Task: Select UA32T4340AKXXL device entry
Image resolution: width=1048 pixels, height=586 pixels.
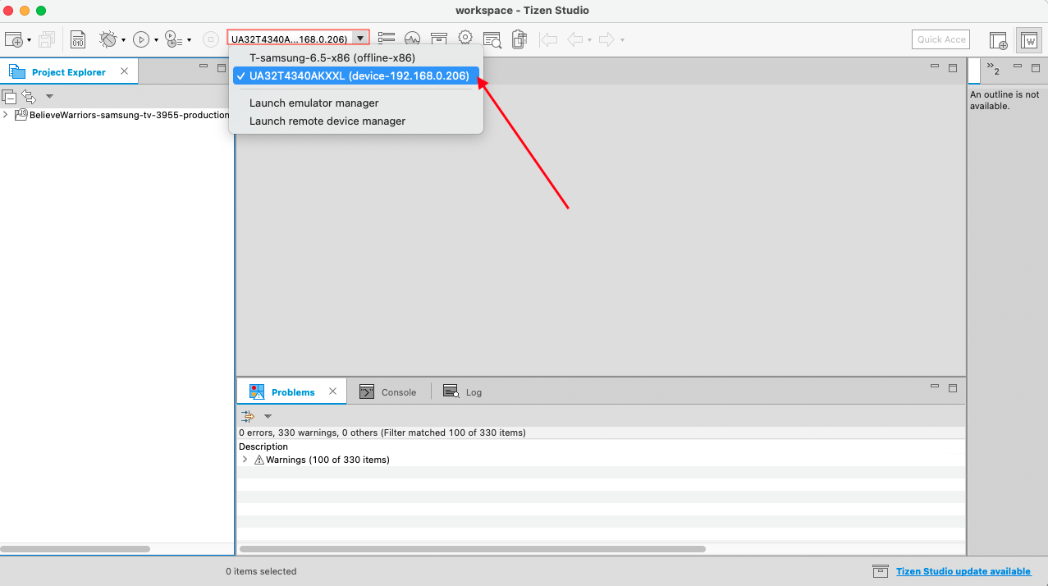Action: 356,76
